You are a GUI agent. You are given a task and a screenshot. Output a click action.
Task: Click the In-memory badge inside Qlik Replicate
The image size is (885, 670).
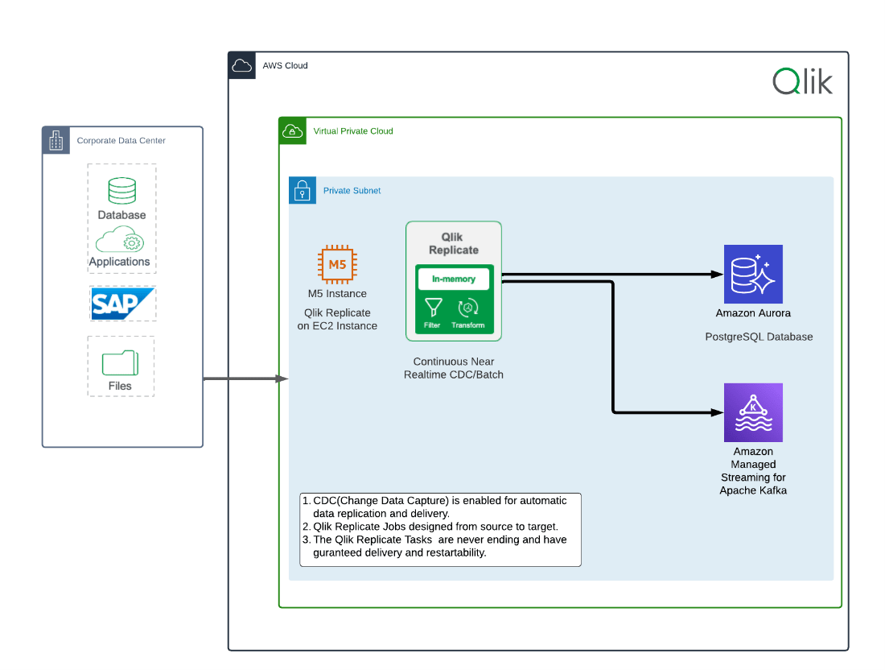pyautogui.click(x=453, y=278)
